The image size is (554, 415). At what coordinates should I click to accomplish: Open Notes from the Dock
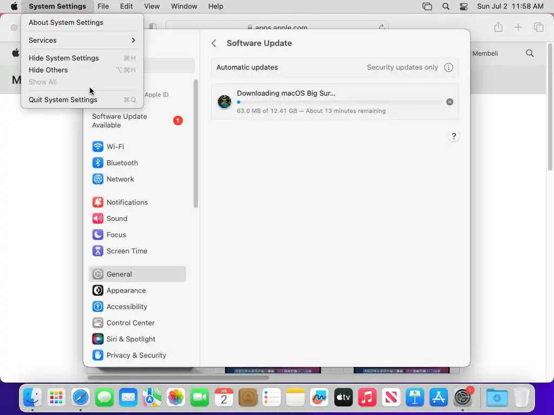click(295, 398)
